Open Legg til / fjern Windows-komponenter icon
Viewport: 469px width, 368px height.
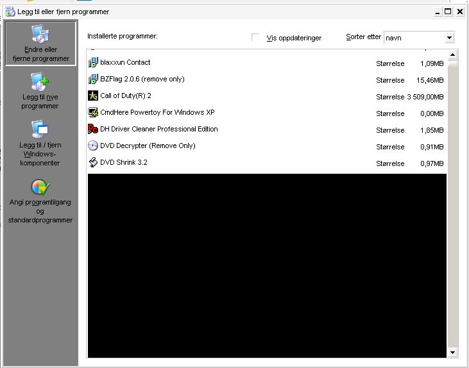[x=40, y=129]
